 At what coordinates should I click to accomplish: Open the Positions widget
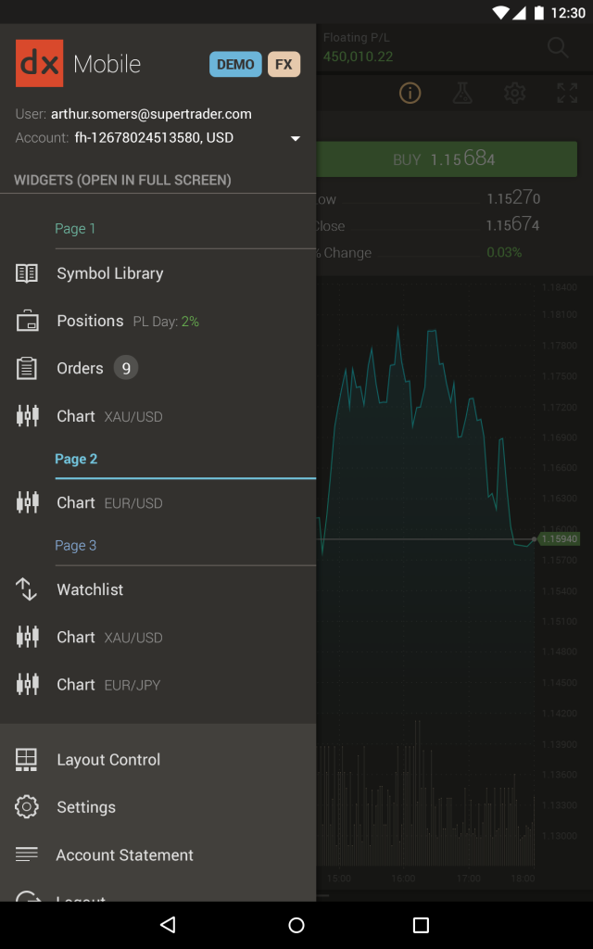[x=90, y=320]
